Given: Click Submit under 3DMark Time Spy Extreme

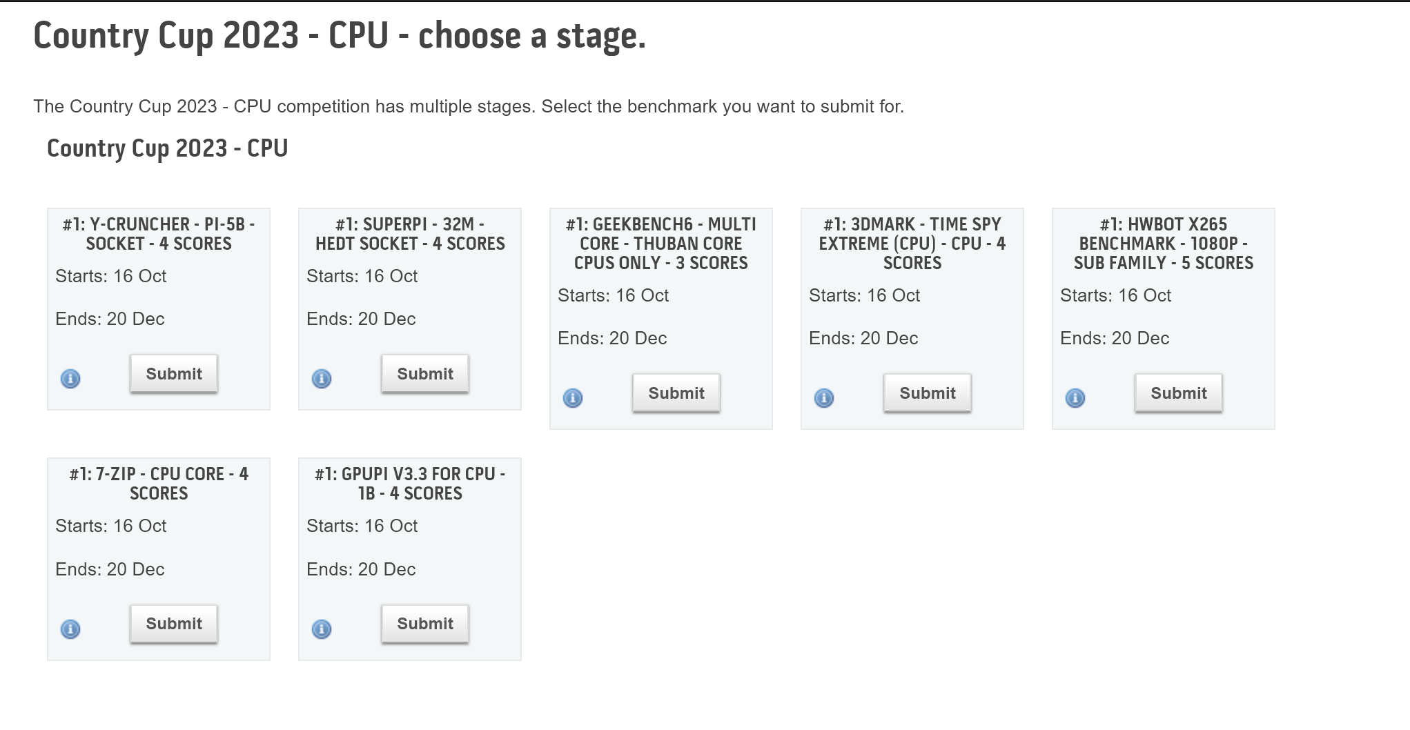Looking at the screenshot, I should (928, 393).
